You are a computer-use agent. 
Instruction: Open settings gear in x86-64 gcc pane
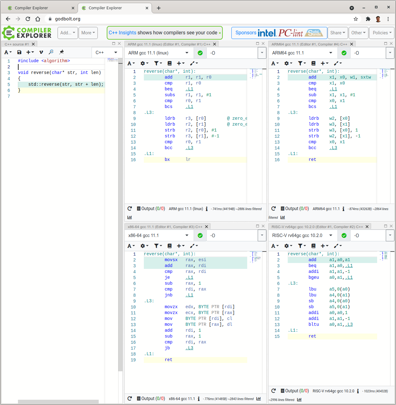pyautogui.click(x=144, y=246)
